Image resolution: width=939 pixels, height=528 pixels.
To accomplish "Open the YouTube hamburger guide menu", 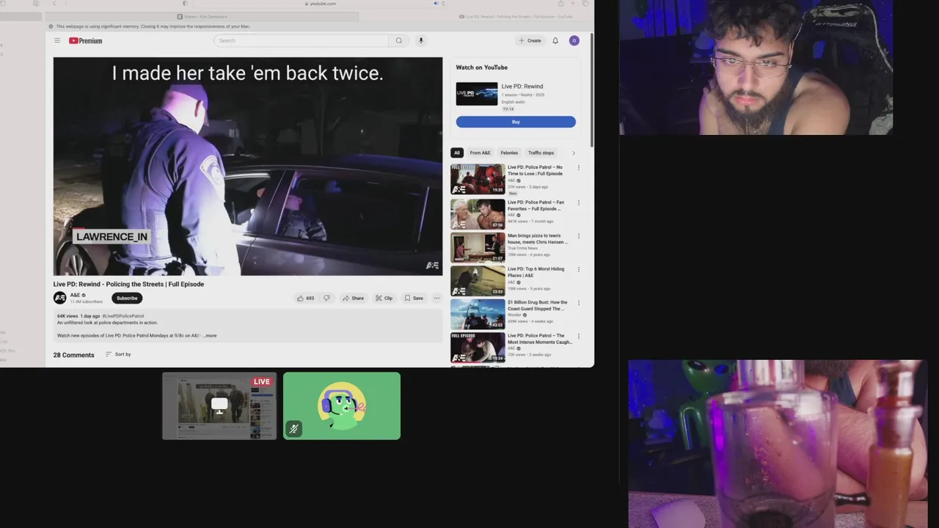I will (x=57, y=40).
